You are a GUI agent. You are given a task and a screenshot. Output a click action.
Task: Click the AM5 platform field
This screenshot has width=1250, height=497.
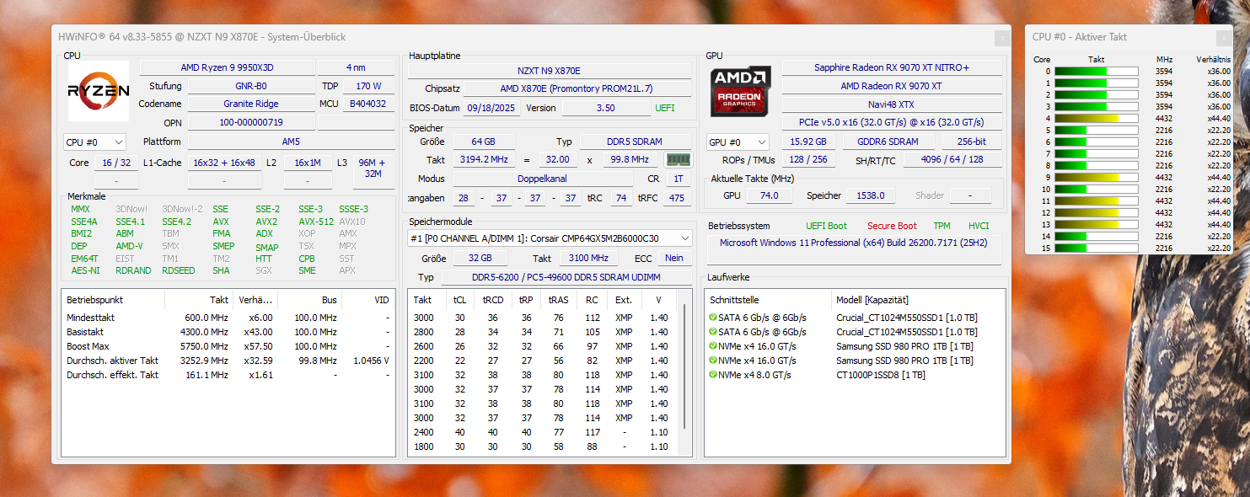pyautogui.click(x=290, y=142)
